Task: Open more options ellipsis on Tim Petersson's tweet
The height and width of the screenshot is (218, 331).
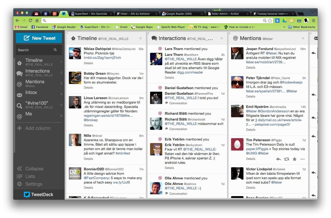Action: tap(302, 159)
